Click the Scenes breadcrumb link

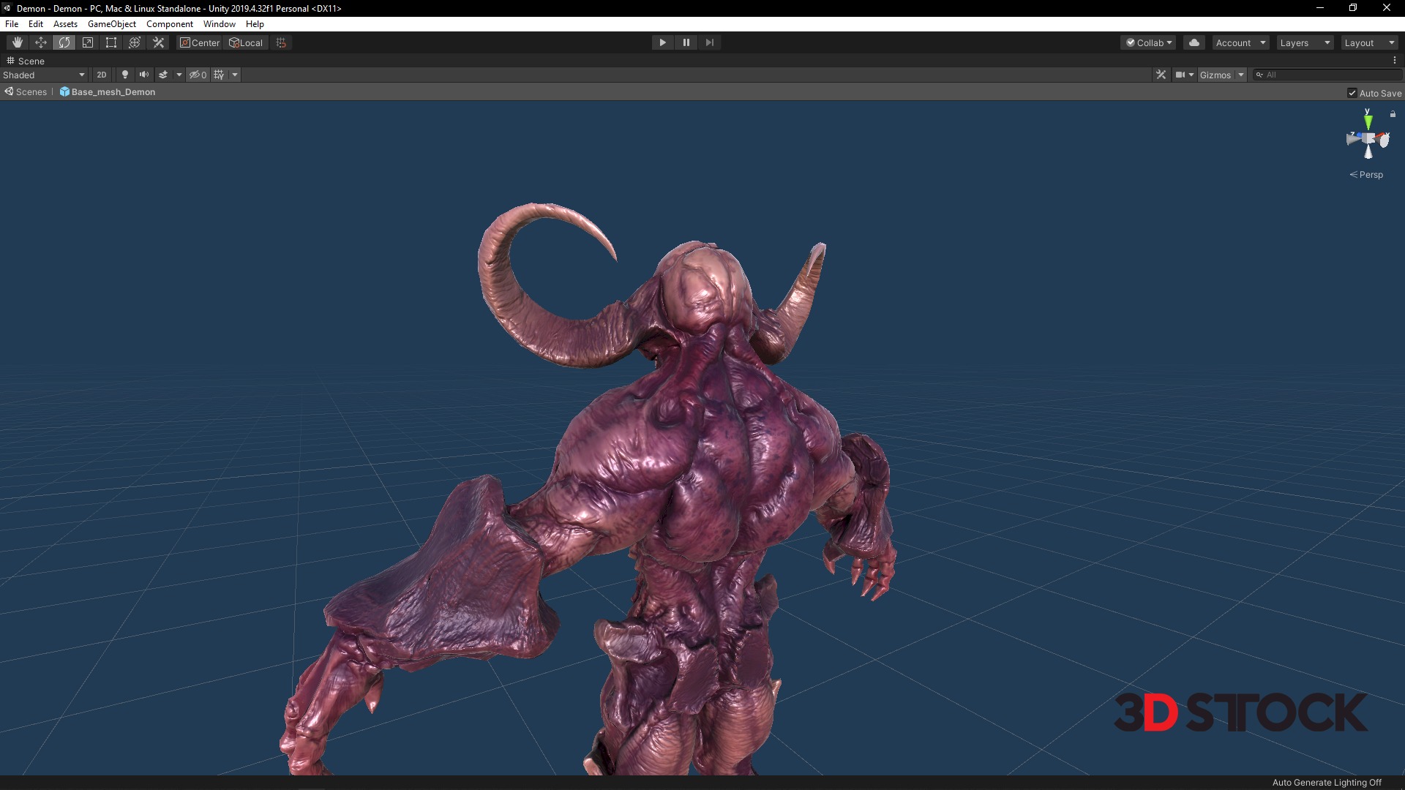tap(31, 92)
